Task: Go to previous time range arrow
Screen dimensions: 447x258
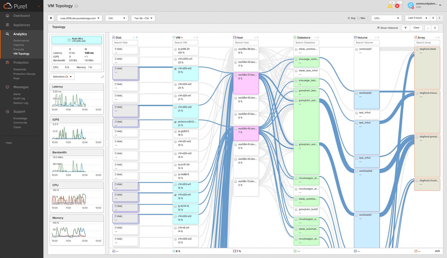Action: click(433, 18)
